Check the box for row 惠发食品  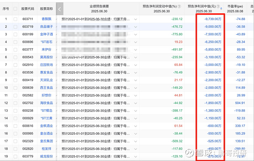(15, 72)
